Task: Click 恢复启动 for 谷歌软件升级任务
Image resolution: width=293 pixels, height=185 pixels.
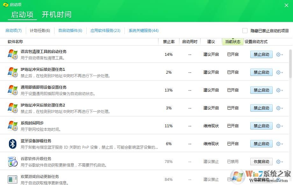Action: pyautogui.click(x=261, y=161)
